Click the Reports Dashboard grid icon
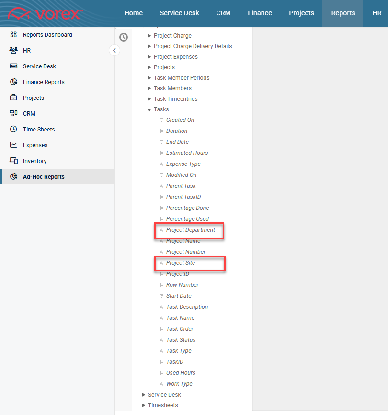This screenshot has width=388, height=415. [x=13, y=35]
